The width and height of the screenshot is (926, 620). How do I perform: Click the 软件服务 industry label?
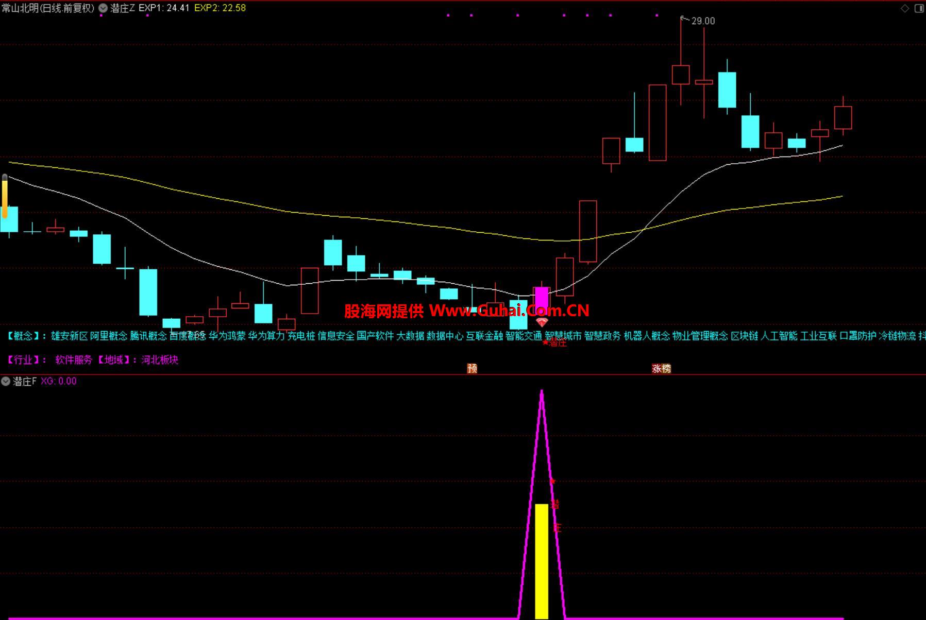tap(74, 360)
